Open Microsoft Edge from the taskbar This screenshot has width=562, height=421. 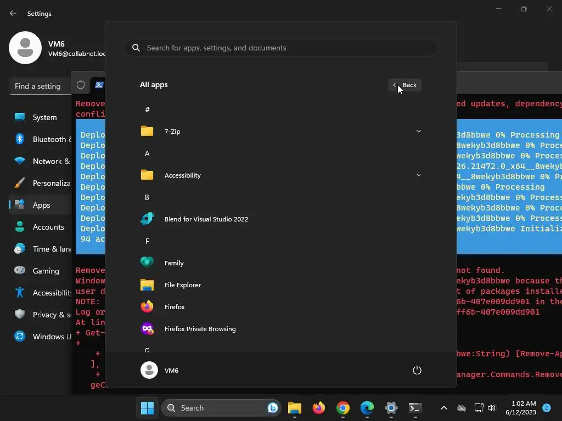pyautogui.click(x=367, y=408)
